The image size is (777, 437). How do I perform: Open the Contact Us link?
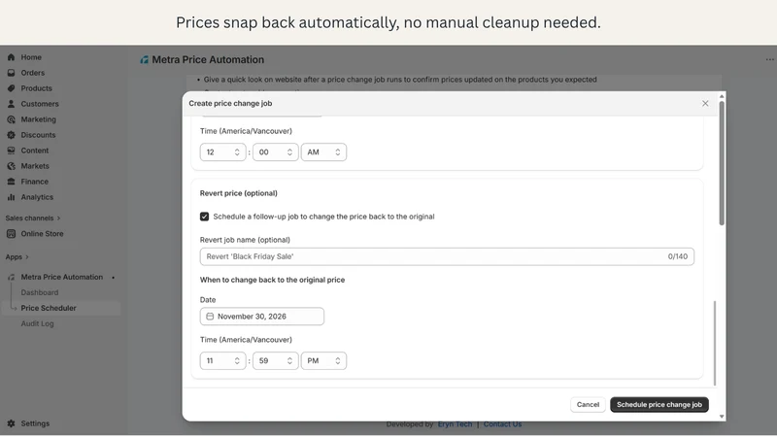pyautogui.click(x=502, y=424)
